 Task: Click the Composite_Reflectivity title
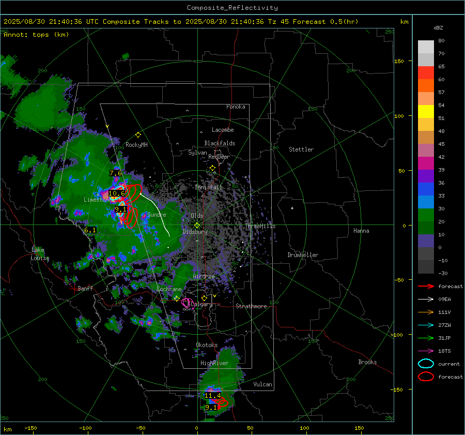point(232,8)
